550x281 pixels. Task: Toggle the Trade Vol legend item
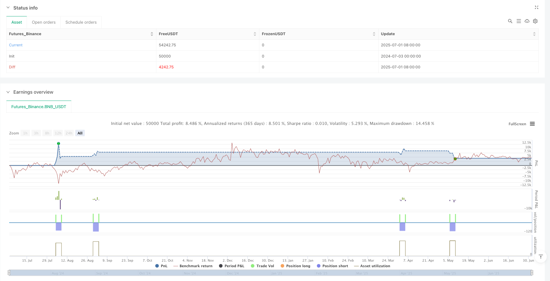coord(262,266)
